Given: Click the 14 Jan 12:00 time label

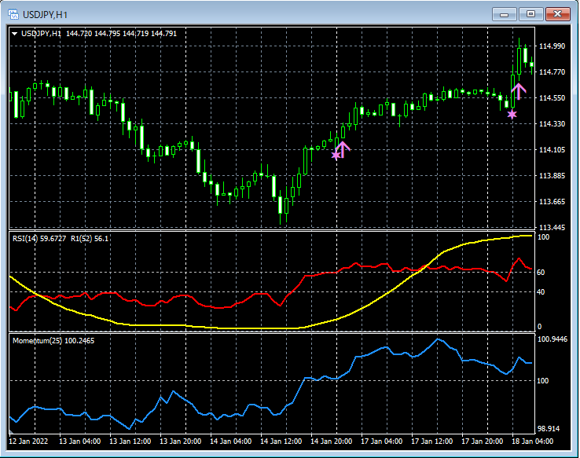Looking at the screenshot, I should pyautogui.click(x=281, y=442).
